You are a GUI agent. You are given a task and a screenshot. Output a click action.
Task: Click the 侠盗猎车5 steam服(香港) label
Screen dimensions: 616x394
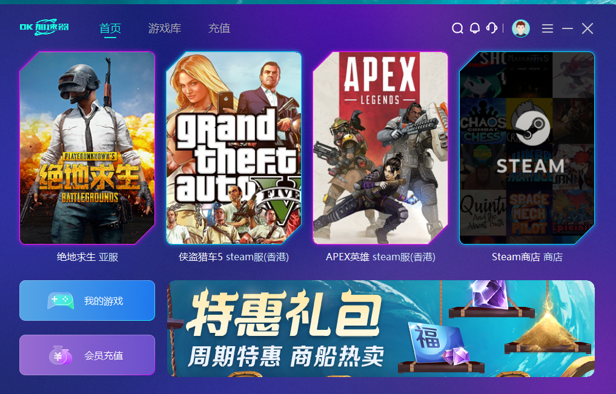pos(234,257)
